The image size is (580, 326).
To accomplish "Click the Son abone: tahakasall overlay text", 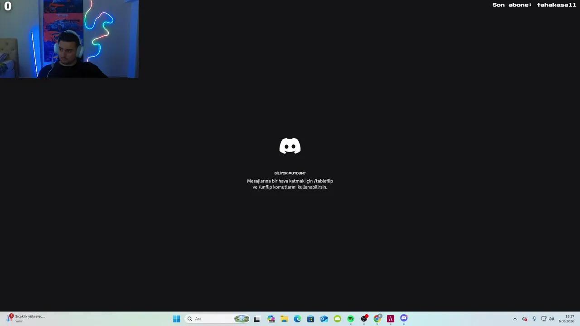I will click(534, 5).
